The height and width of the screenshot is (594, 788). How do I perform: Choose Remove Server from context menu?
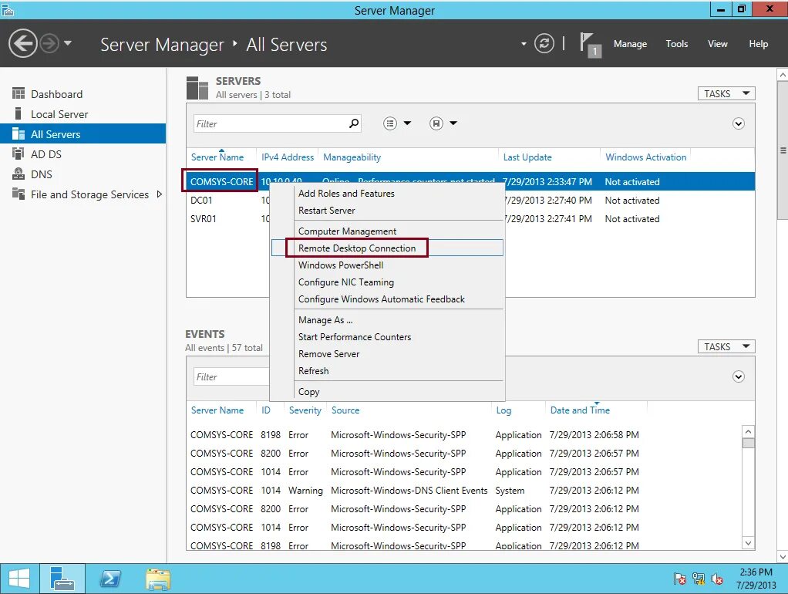387,354
